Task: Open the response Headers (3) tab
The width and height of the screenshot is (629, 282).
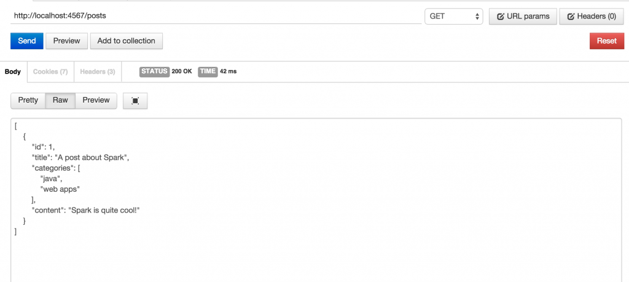Action: (98, 72)
